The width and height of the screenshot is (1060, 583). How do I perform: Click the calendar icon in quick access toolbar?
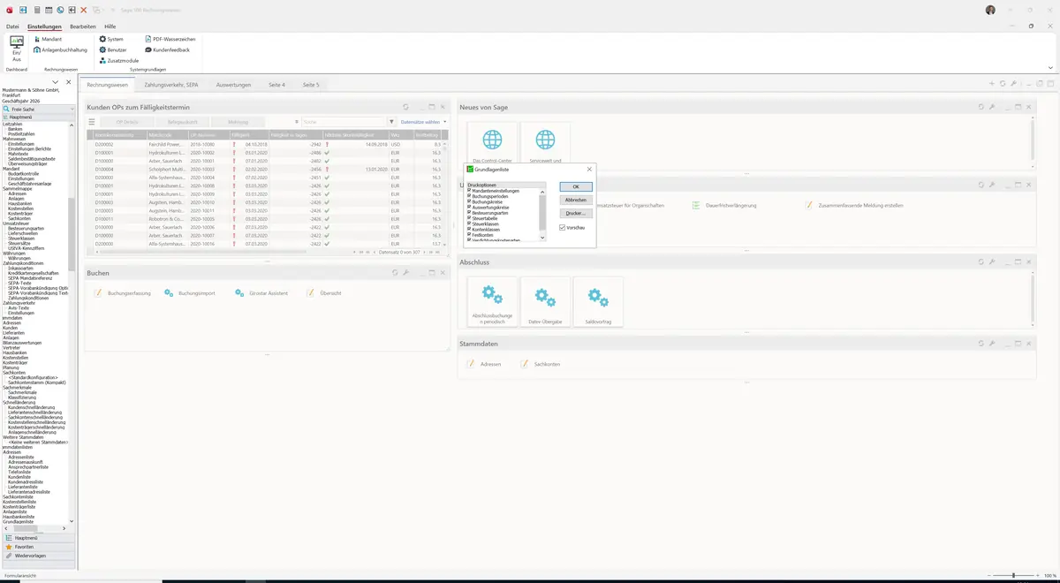(x=49, y=10)
